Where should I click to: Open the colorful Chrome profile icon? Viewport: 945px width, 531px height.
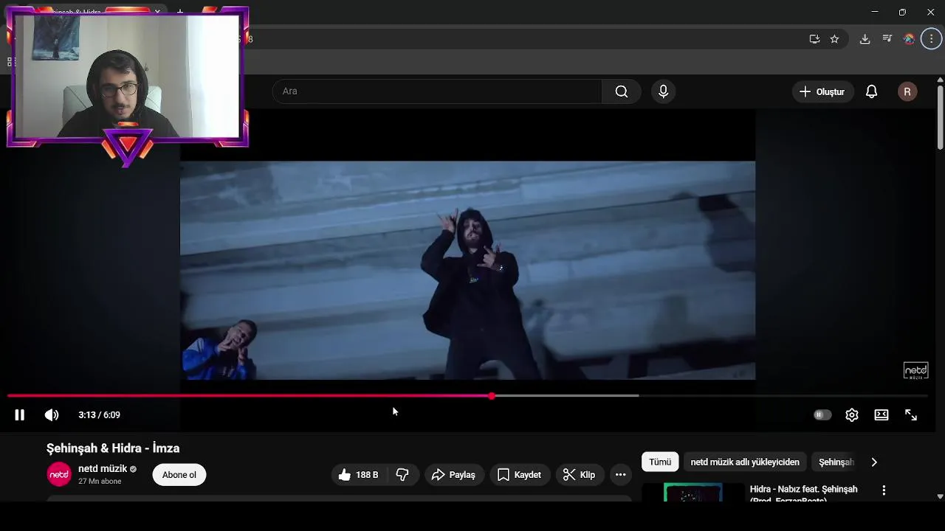(x=910, y=39)
